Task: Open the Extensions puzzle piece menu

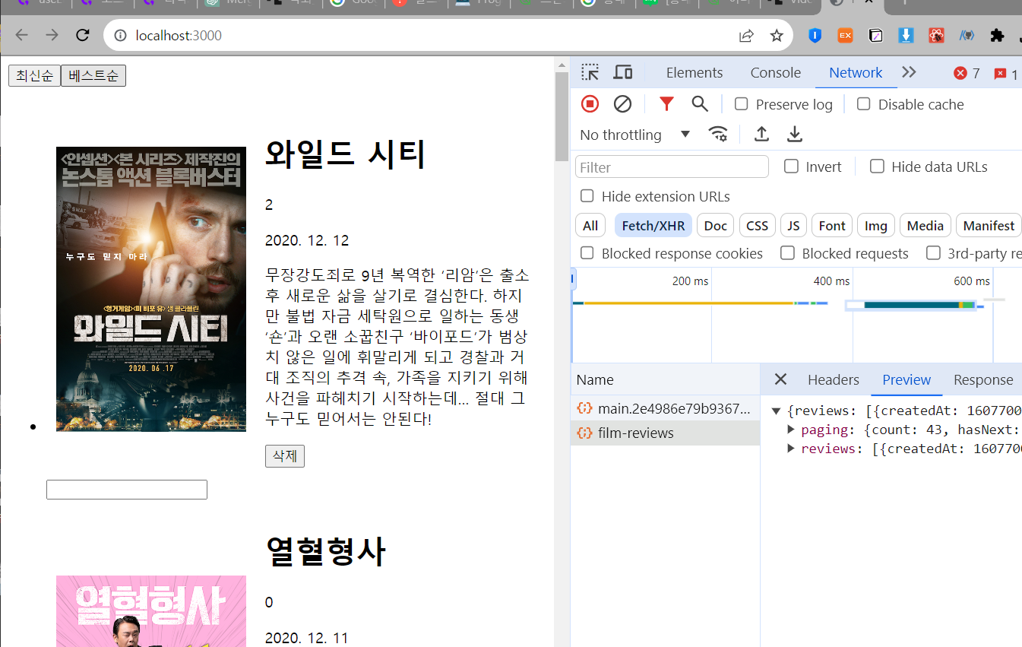Action: tap(997, 35)
